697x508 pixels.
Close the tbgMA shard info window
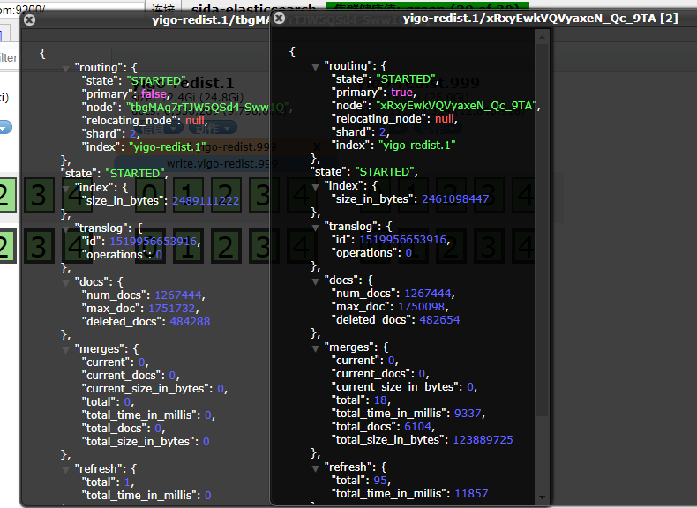click(29, 19)
